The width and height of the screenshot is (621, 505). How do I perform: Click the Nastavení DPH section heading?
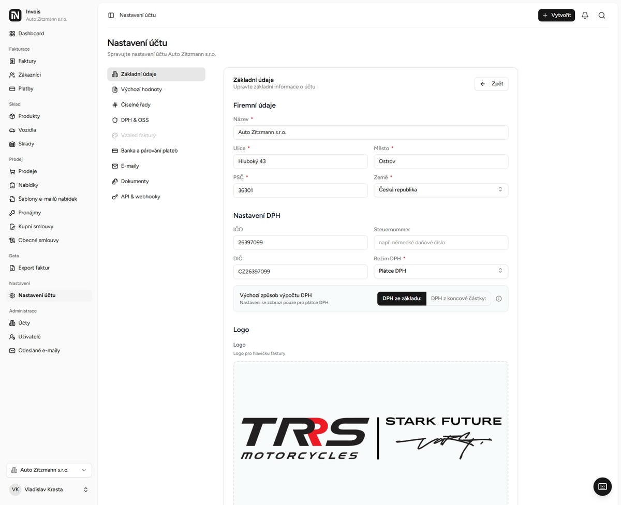[257, 215]
